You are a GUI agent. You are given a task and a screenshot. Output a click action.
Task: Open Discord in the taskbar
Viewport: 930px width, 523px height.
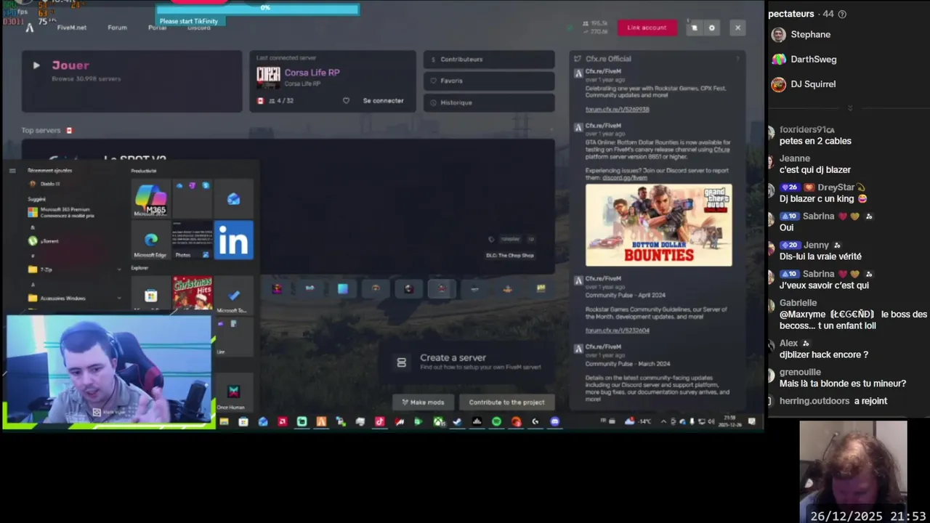click(x=555, y=421)
